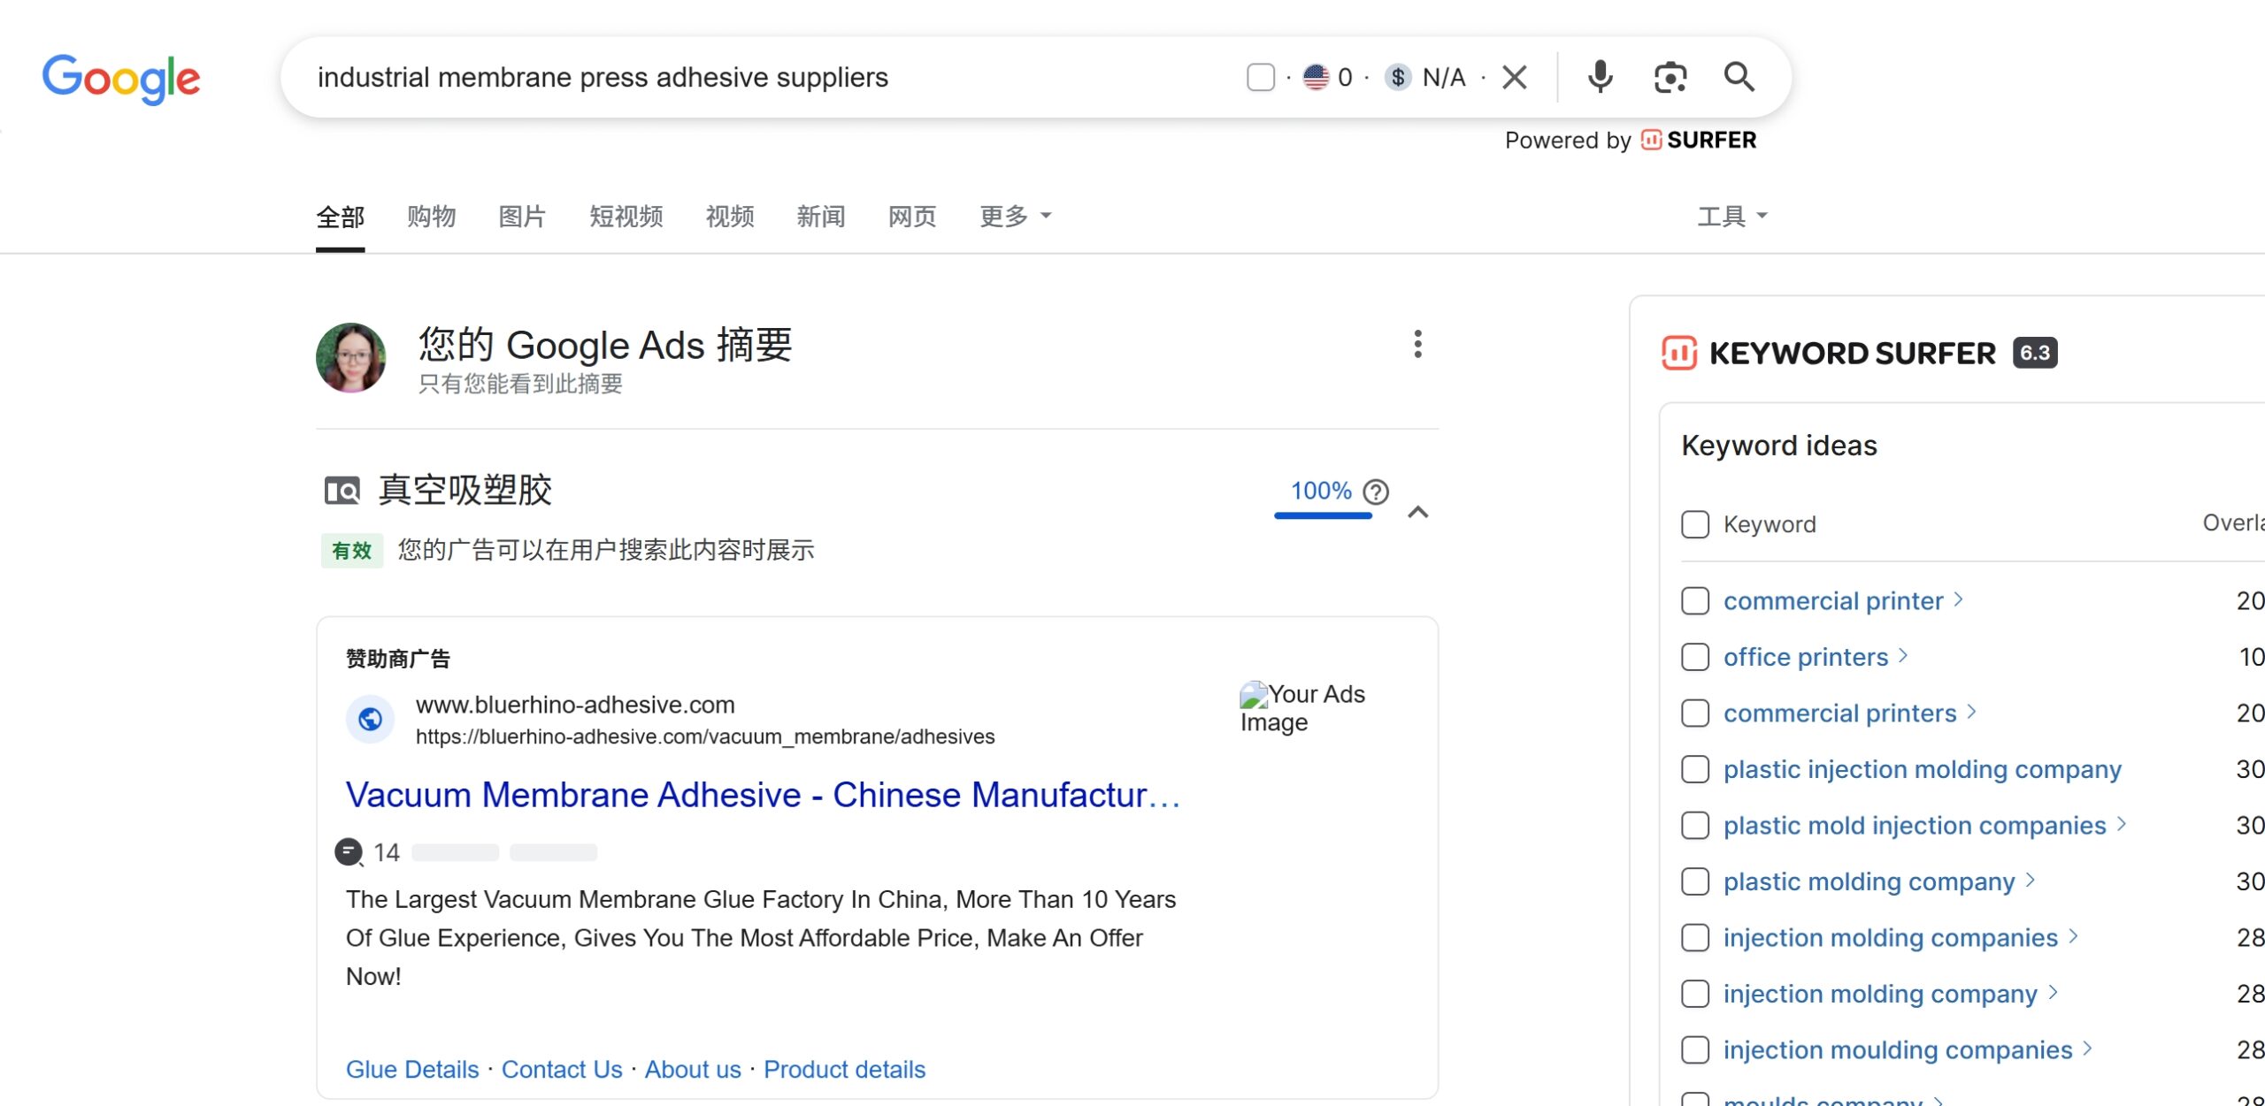Click the help question mark next to 100%
2265x1106 pixels.
1376,492
